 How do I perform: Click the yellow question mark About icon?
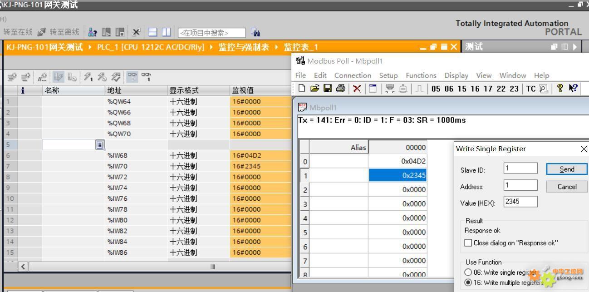pos(560,89)
